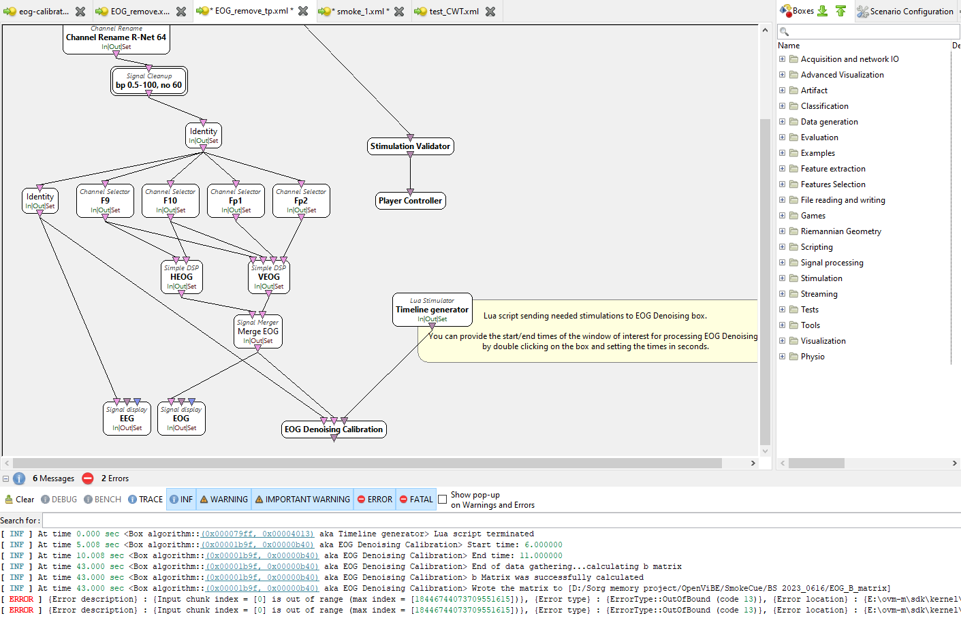This screenshot has height=618, width=961.
Task: Toggle IMPORTANT WARNING log filter
Action: [302, 500]
